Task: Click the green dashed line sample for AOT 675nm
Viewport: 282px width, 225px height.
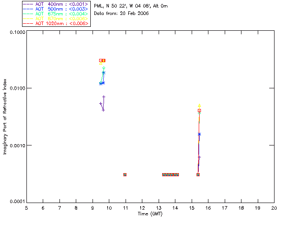Action: click(x=28, y=14)
